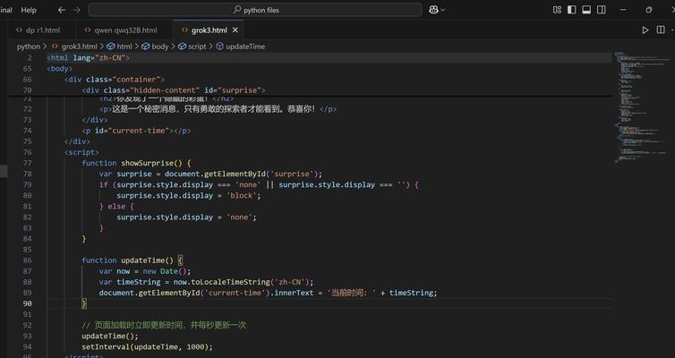
Task: Click line number 90 in the gutter
Action: tap(27, 303)
